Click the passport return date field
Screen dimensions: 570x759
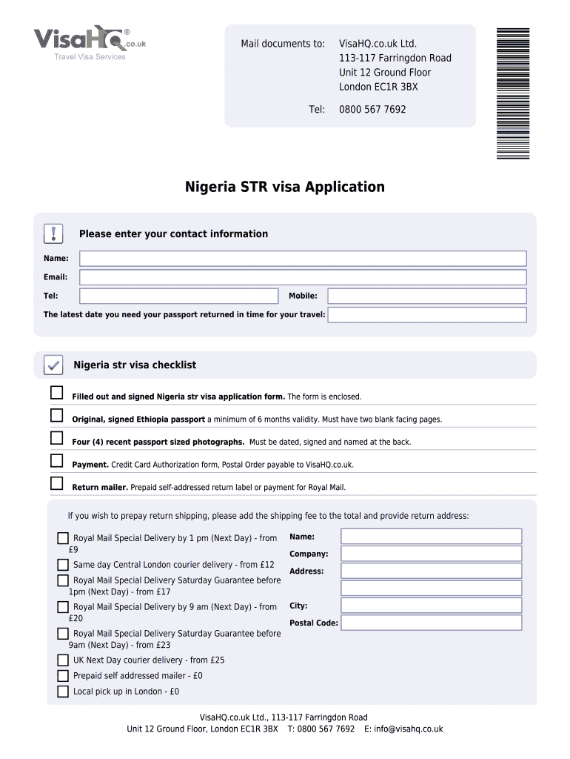(x=427, y=315)
